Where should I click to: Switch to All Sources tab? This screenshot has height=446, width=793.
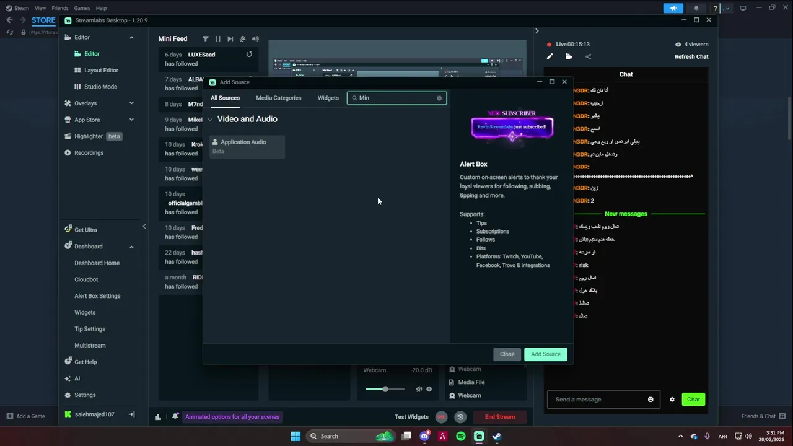pos(225,98)
